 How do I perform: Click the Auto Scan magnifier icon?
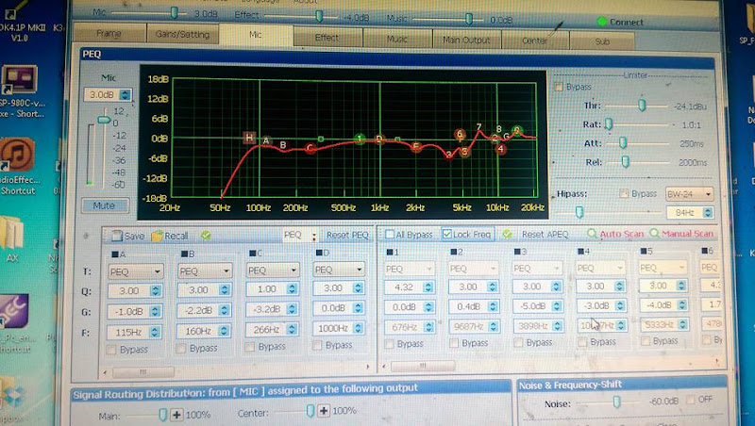592,234
